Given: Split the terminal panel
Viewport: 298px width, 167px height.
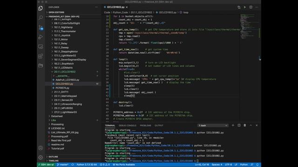Looking at the screenshot, I should click(239, 125).
